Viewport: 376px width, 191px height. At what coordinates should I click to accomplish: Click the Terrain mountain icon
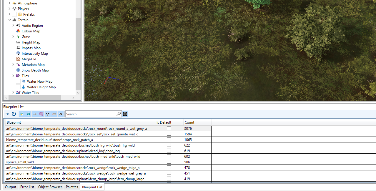pos(14,20)
